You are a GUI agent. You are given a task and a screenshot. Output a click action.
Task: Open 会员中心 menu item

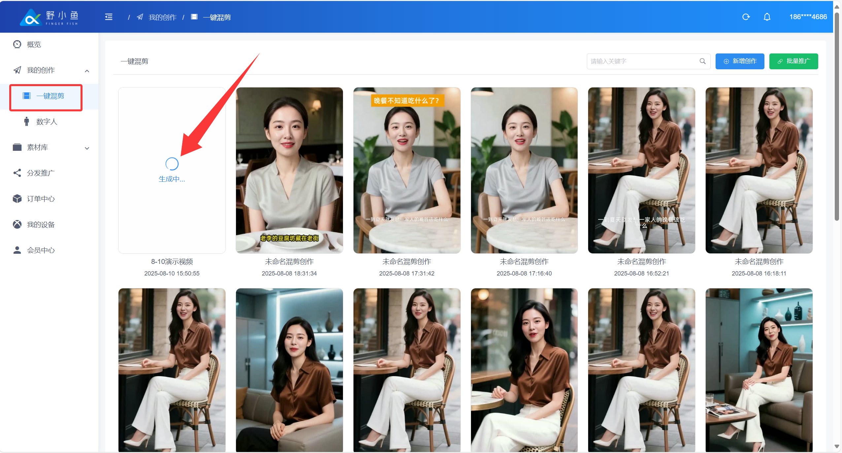click(x=41, y=250)
